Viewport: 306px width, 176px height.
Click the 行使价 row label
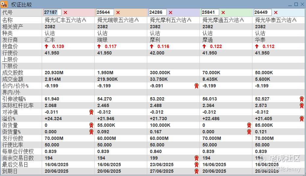click(x=10, y=53)
